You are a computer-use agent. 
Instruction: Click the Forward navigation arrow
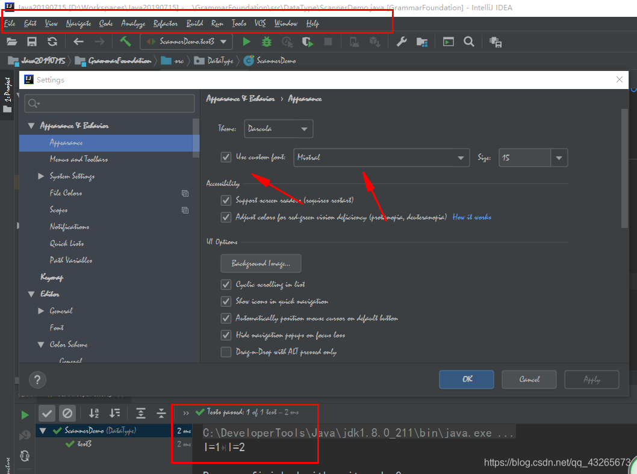pos(99,42)
